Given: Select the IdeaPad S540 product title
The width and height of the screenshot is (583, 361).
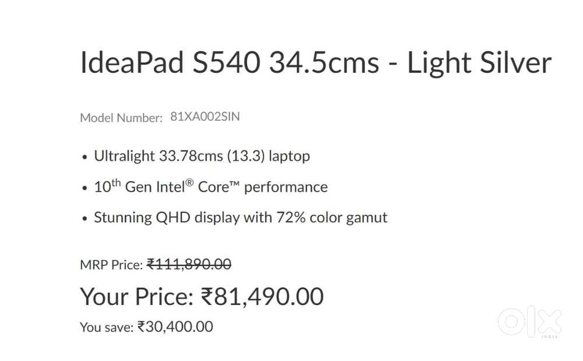Looking at the screenshot, I should pos(315,63).
